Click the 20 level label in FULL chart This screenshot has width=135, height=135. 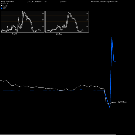[87, 26]
